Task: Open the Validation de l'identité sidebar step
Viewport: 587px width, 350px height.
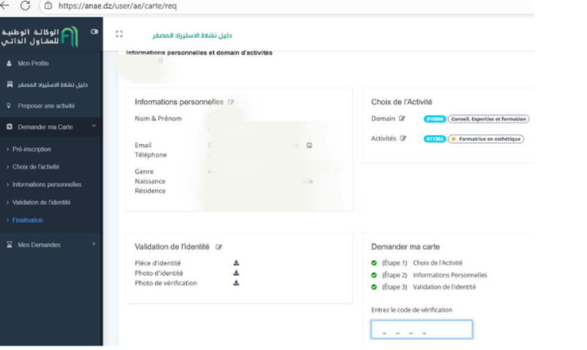Action: [41, 202]
